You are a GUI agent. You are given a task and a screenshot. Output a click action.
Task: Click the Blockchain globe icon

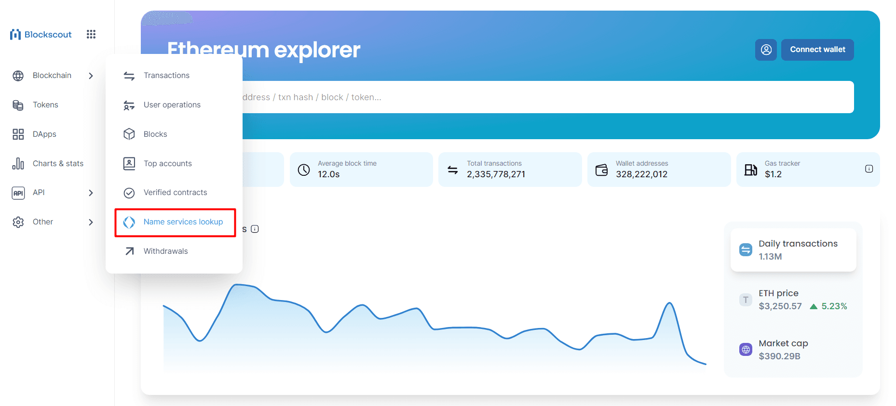(x=18, y=76)
